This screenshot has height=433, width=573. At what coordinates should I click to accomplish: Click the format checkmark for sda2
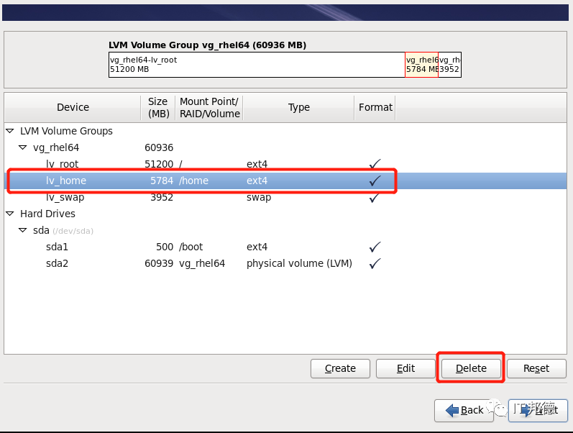click(375, 263)
